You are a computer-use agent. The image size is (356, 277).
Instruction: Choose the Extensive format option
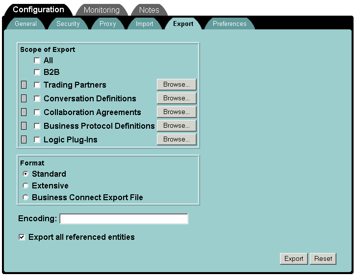click(25, 185)
